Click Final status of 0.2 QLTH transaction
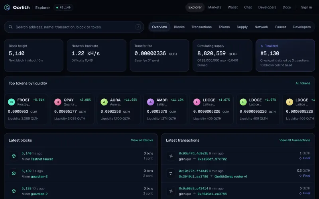 (305, 176)
